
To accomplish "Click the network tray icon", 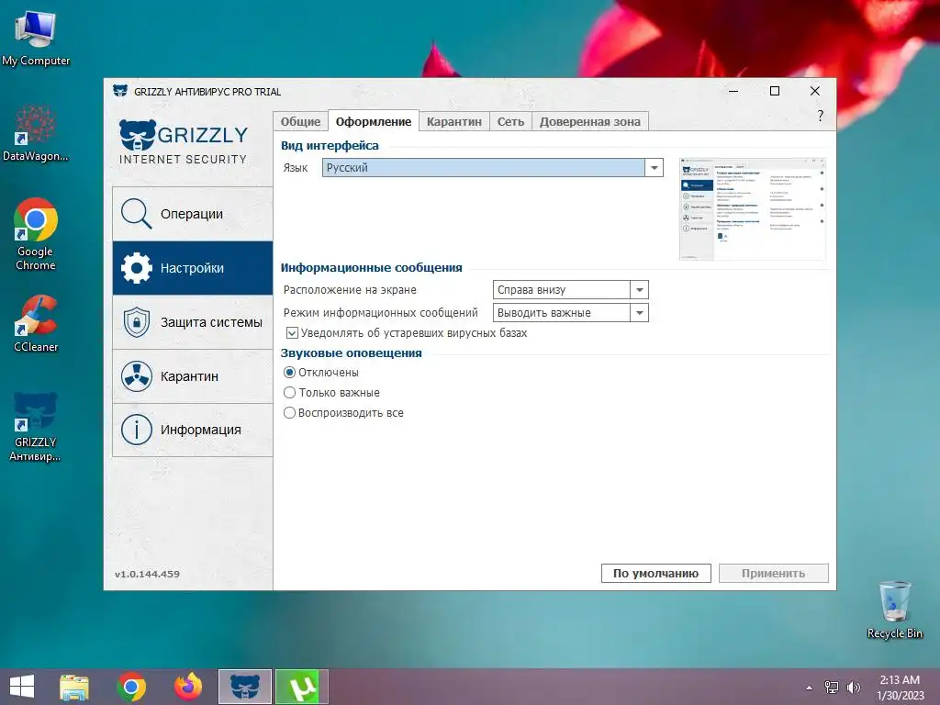I will pyautogui.click(x=832, y=688).
